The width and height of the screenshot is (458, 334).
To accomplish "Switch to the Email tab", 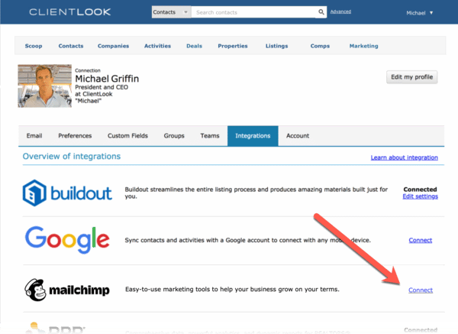I will (x=34, y=136).
